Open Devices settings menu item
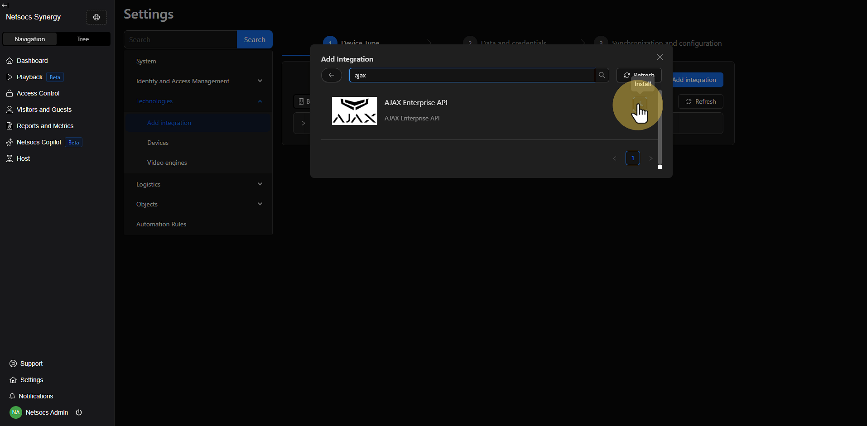867x426 pixels. click(x=158, y=143)
